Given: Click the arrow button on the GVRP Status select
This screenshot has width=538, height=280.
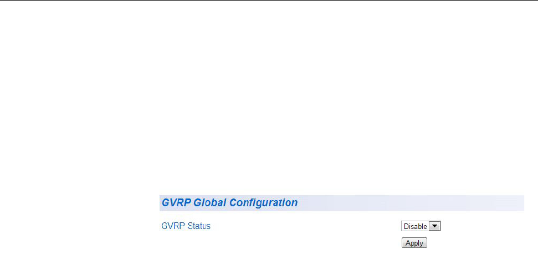Looking at the screenshot, I should pos(435,226).
